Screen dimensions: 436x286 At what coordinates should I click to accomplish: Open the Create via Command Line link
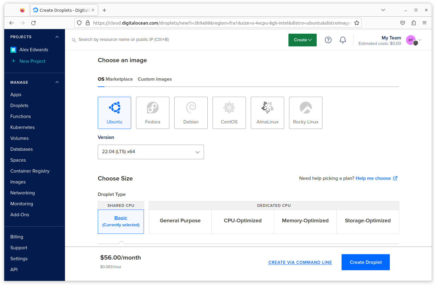(300, 263)
